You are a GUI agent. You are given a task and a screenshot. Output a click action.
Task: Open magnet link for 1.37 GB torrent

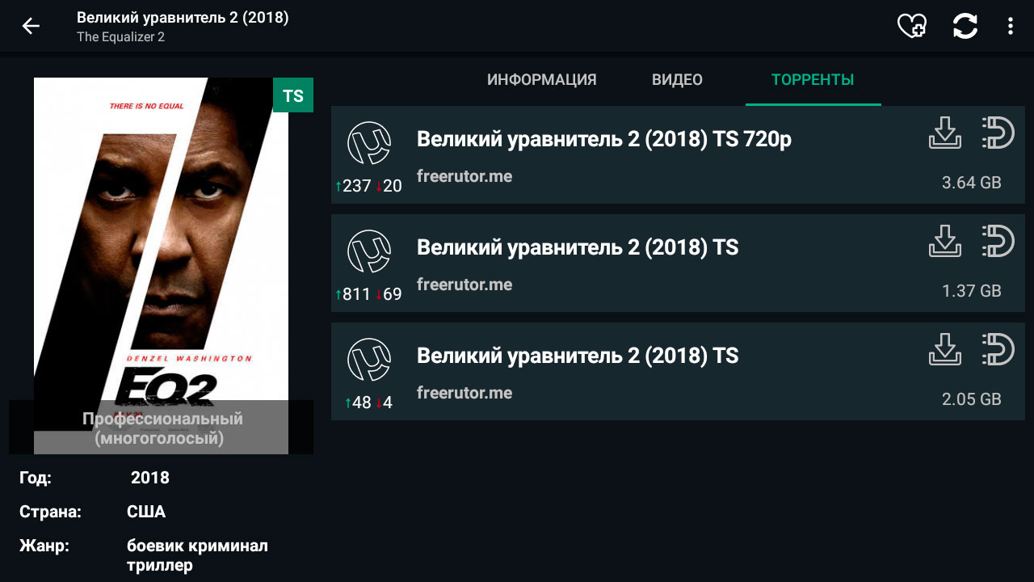pos(998,242)
